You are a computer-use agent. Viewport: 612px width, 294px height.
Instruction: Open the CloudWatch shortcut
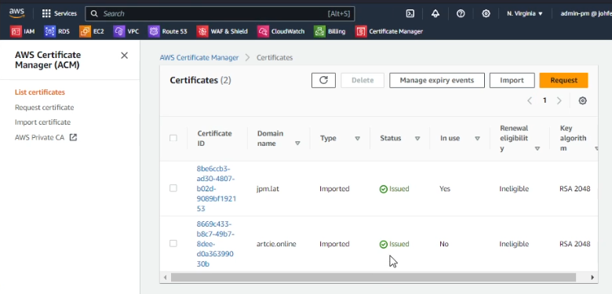[281, 31]
